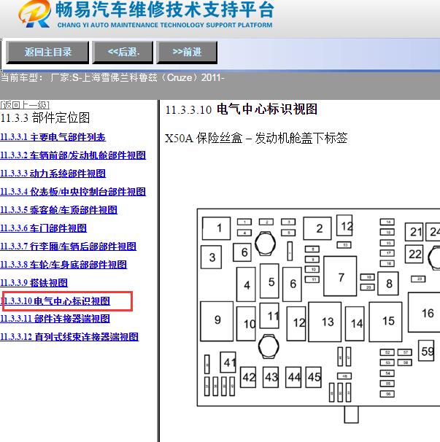The height and width of the screenshot is (442, 440).
Task: Open 11.3.3.2 车辆前部/发动机舱部件视图
Action: [73, 155]
